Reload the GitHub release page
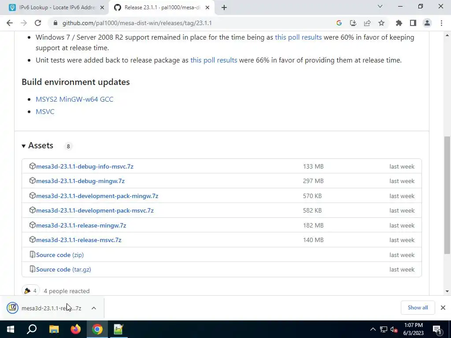The width and height of the screenshot is (451, 338). click(x=38, y=23)
